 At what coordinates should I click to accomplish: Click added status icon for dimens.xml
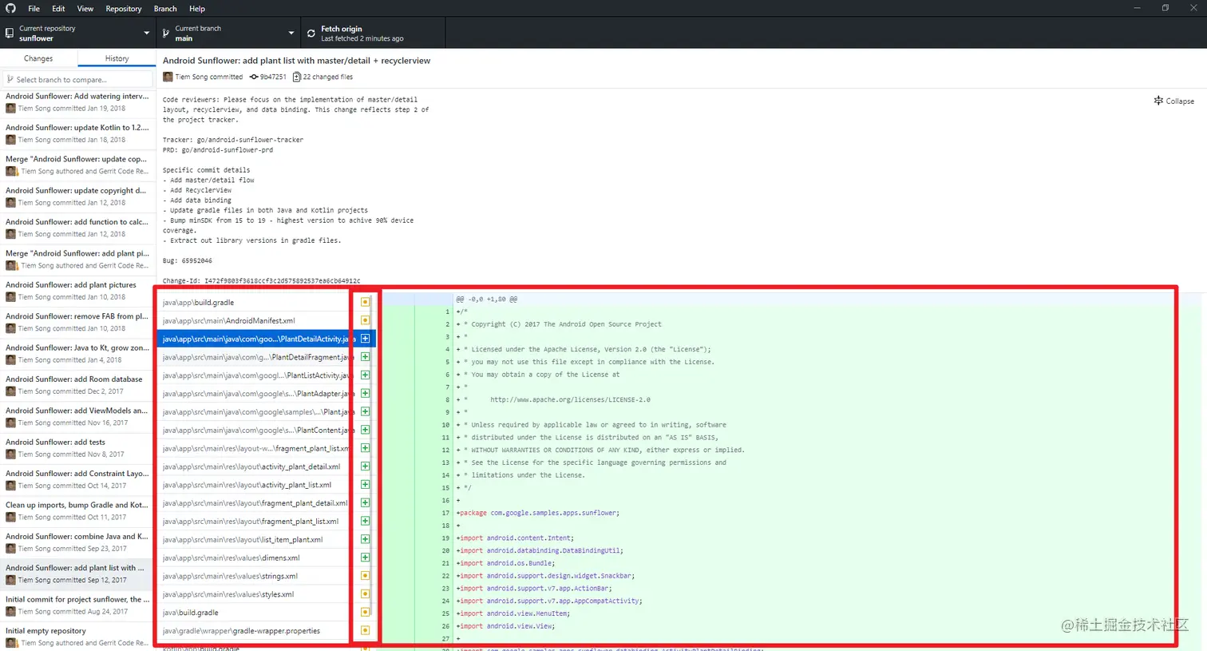coord(365,558)
